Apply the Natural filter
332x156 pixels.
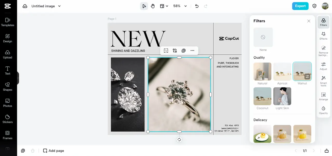click(263, 71)
